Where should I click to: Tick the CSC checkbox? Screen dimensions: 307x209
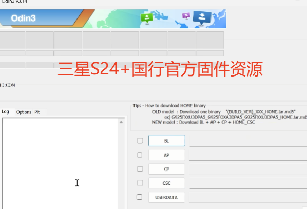point(140,183)
